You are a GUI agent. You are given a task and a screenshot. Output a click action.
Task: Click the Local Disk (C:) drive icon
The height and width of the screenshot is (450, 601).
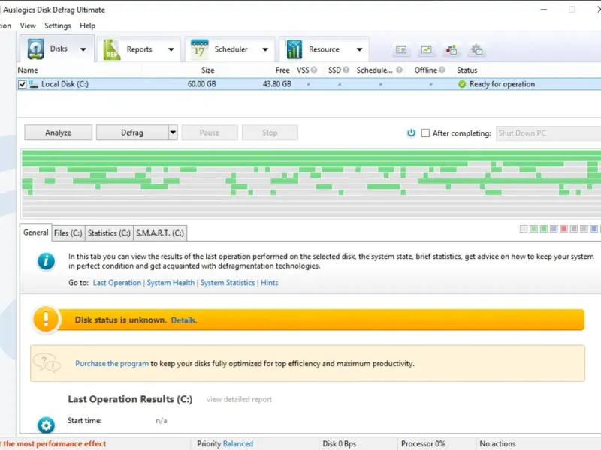34,84
